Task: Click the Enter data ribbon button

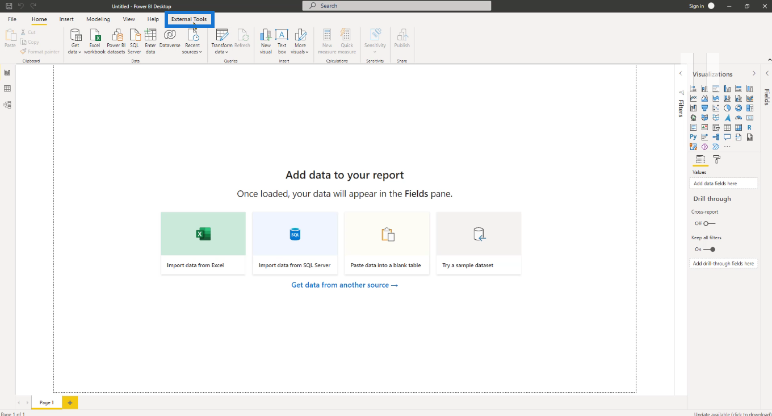Action: 150,41
